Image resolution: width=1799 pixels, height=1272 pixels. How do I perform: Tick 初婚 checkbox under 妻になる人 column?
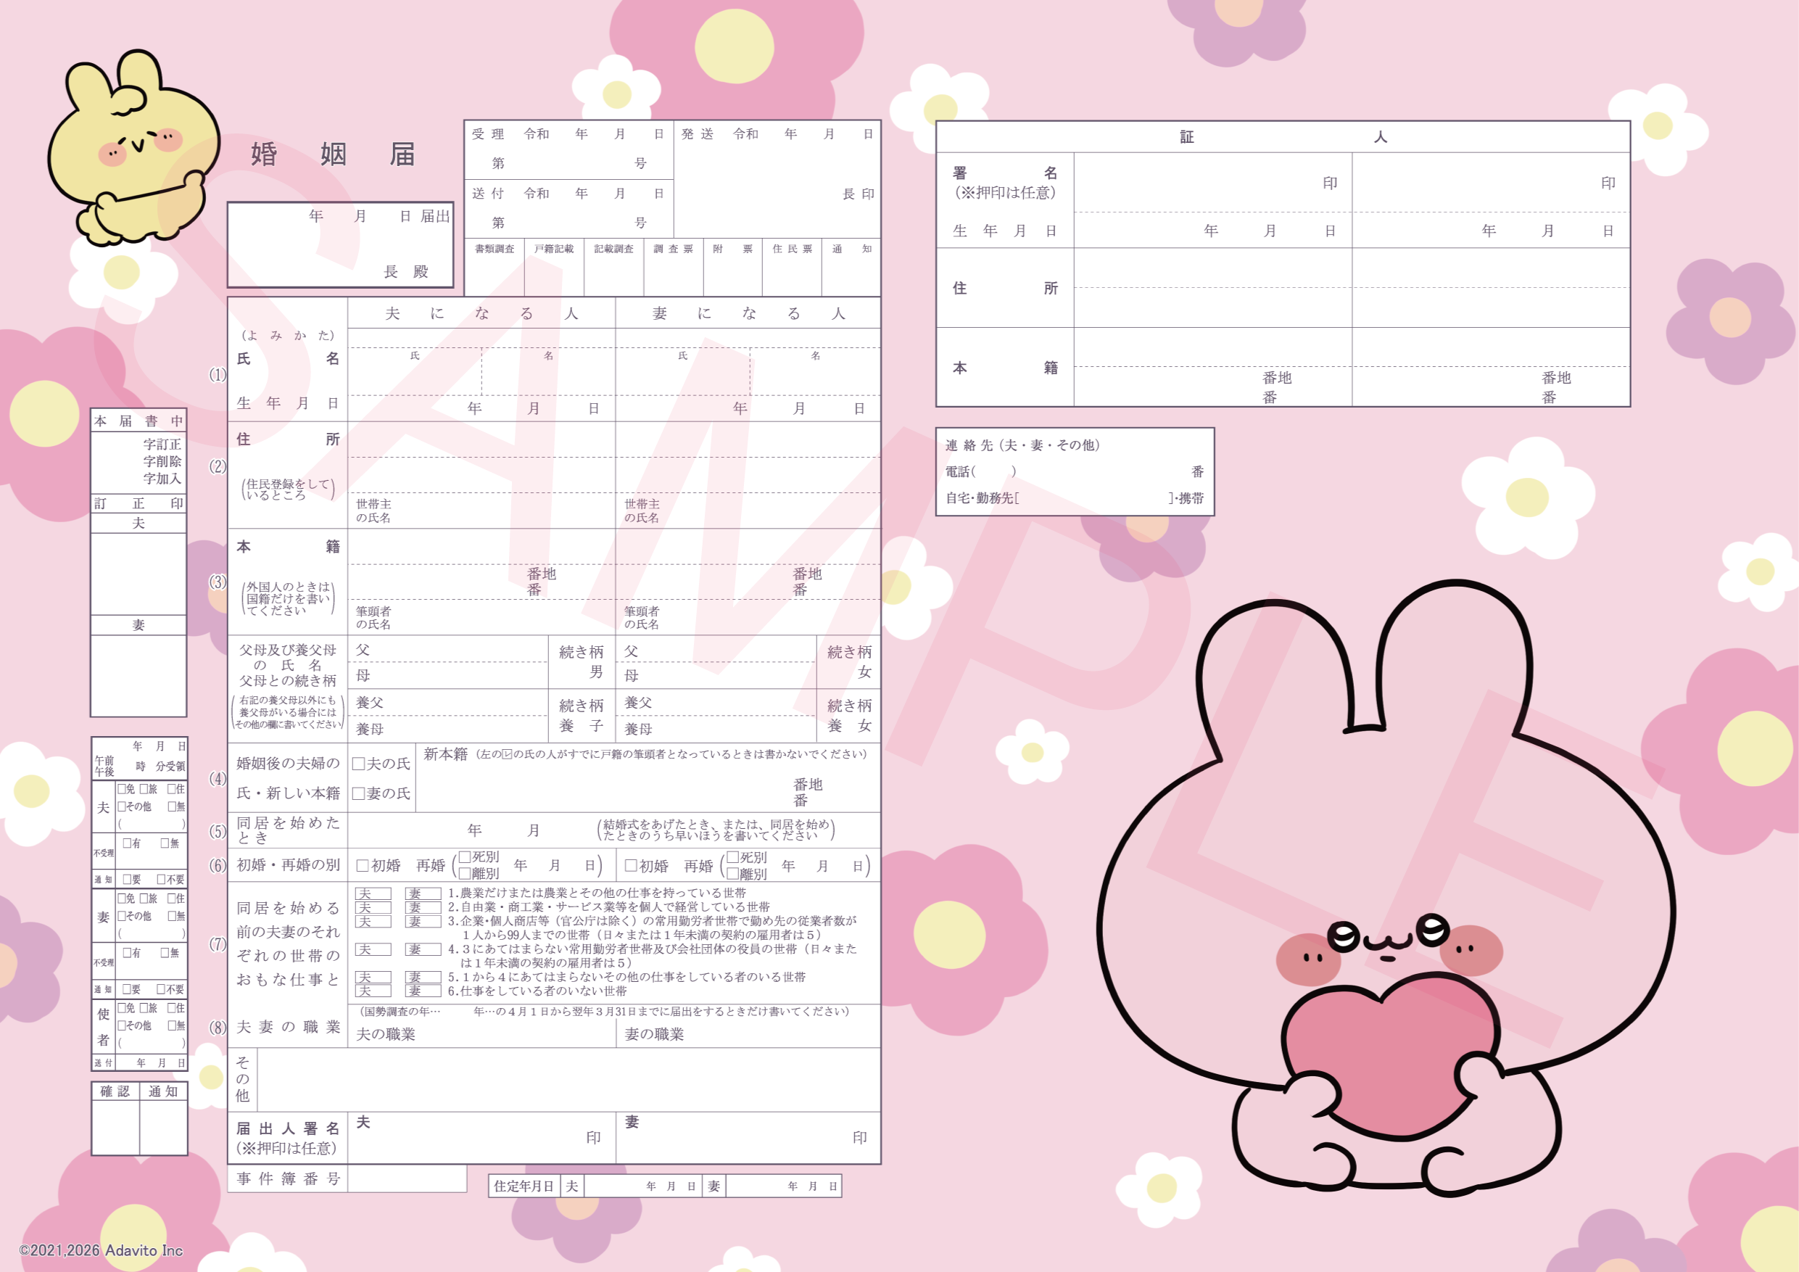[631, 865]
